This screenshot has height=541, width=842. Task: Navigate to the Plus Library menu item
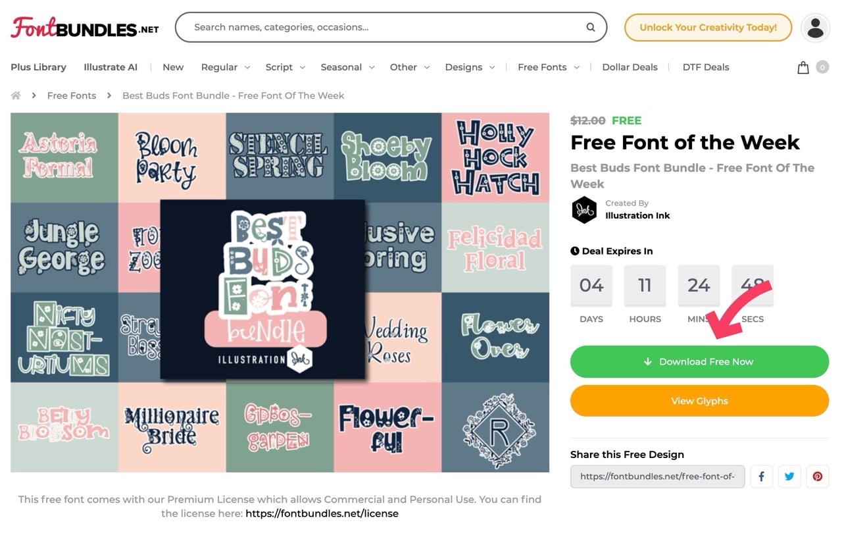pos(37,66)
